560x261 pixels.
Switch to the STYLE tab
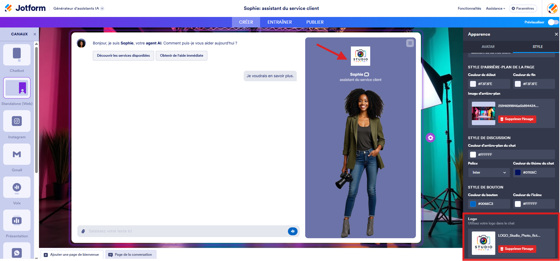point(537,47)
